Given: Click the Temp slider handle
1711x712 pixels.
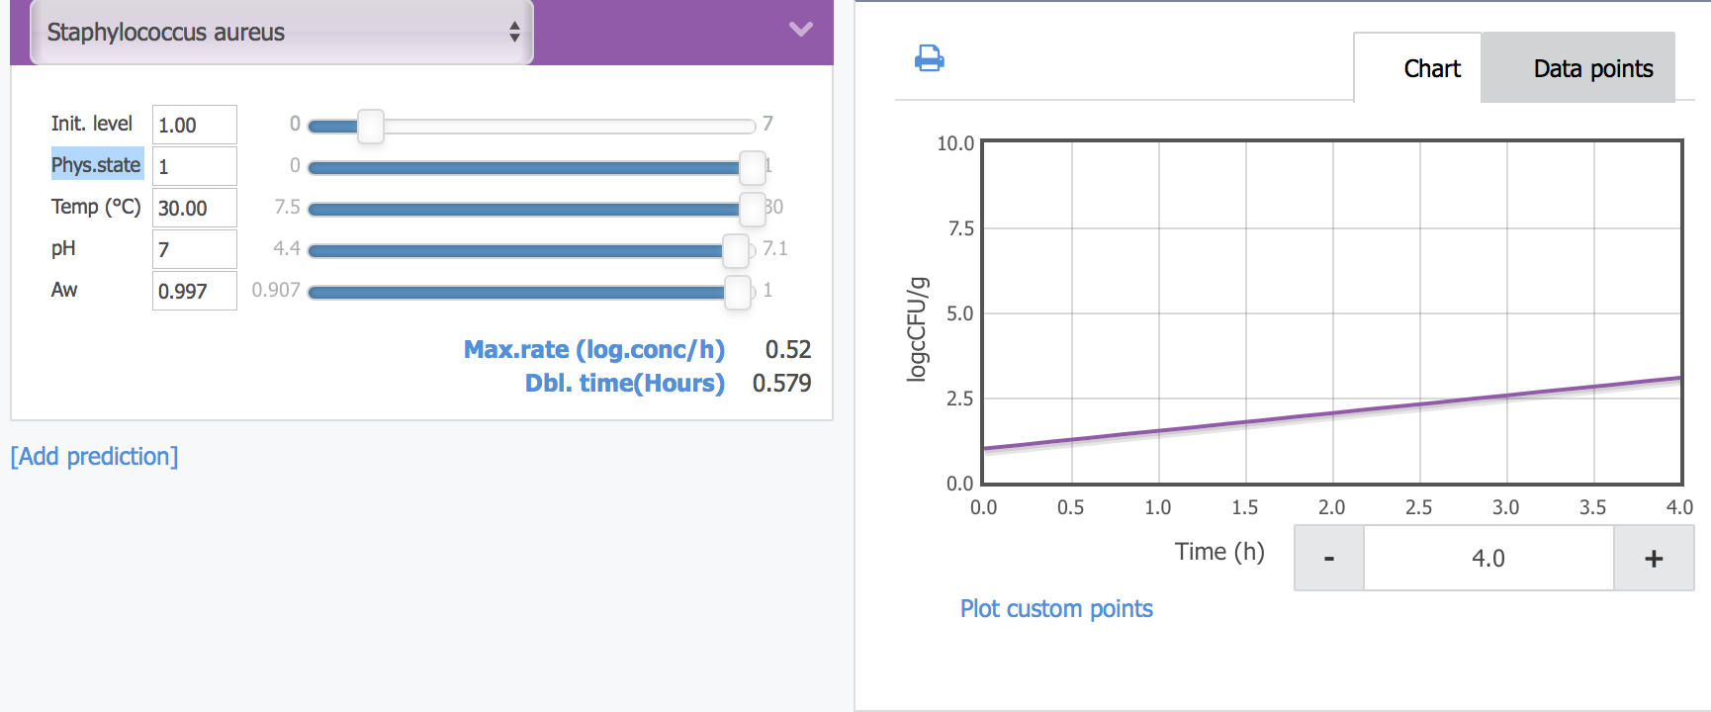Looking at the screenshot, I should pyautogui.click(x=752, y=209).
